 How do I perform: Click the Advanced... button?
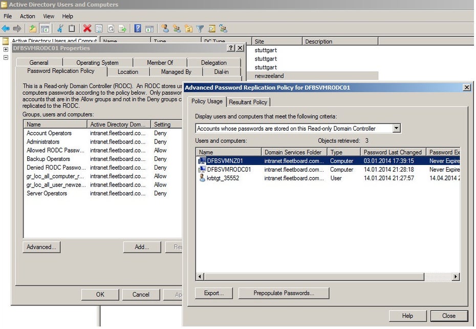point(41,247)
